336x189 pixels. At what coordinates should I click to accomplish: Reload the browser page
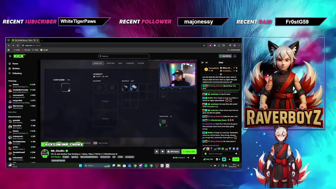18,45
